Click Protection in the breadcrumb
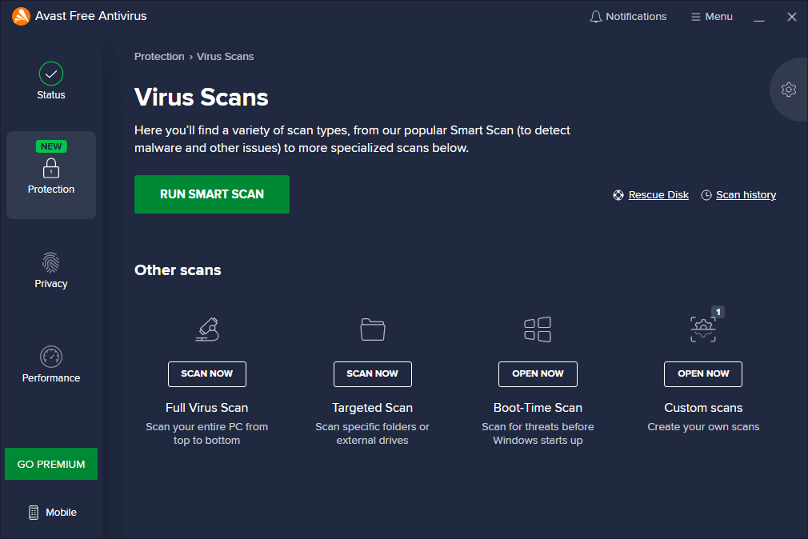808x539 pixels. (x=159, y=56)
